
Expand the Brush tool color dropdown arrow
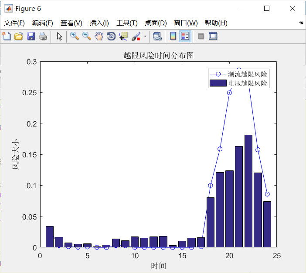(x=145, y=36)
